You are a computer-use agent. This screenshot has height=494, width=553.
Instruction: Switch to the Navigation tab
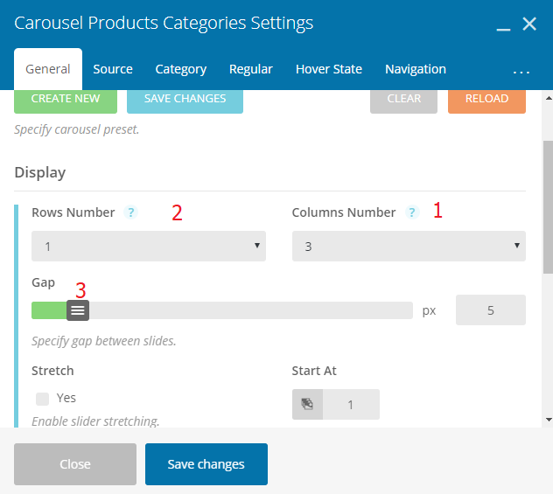pyautogui.click(x=416, y=69)
